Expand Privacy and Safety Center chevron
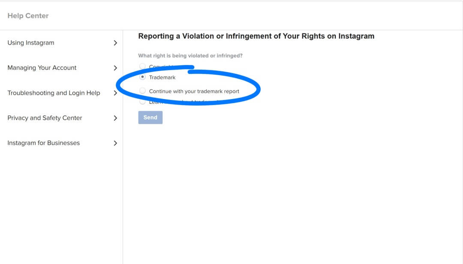The image size is (463, 264). click(115, 118)
